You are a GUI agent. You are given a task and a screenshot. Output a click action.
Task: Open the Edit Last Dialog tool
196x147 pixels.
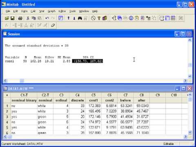pos(60,18)
